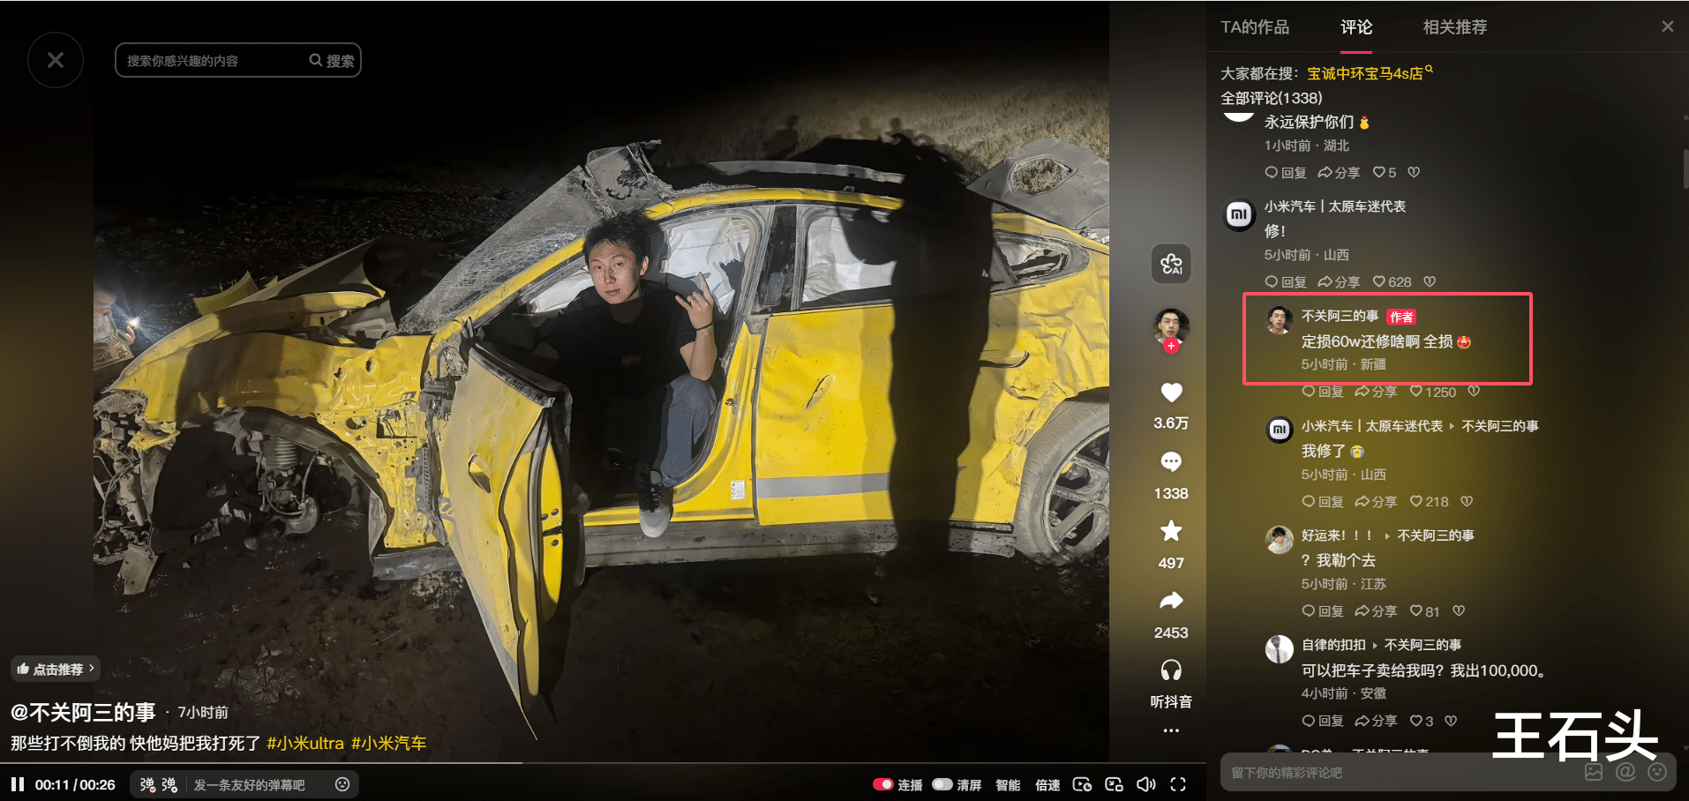1689x801 pixels.
Task: Share the video using the 2453 arrow
Action: click(x=1171, y=601)
